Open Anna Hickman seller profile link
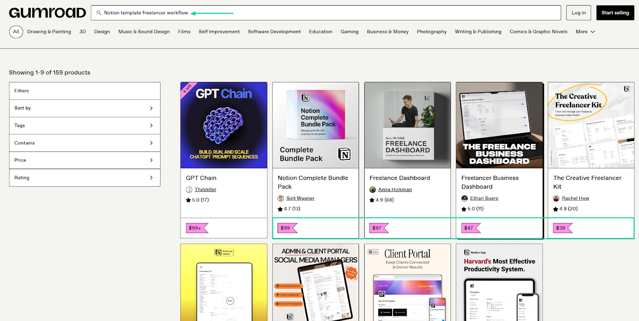This screenshot has width=639, height=321. (395, 189)
